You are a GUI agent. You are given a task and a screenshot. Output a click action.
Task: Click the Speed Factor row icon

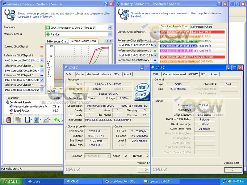click(x=11, y=110)
